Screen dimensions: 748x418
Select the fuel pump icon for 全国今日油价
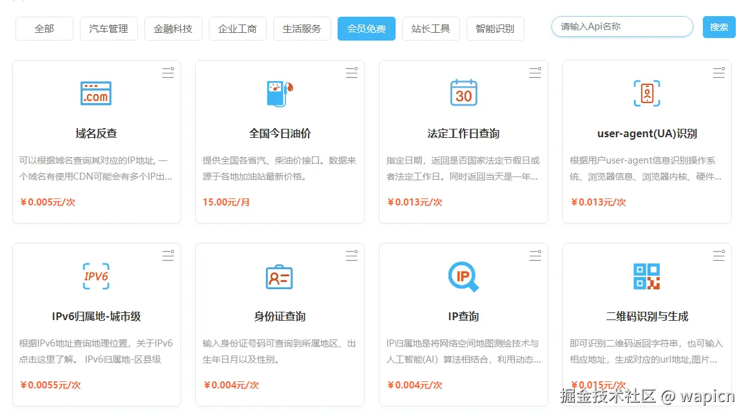[279, 93]
